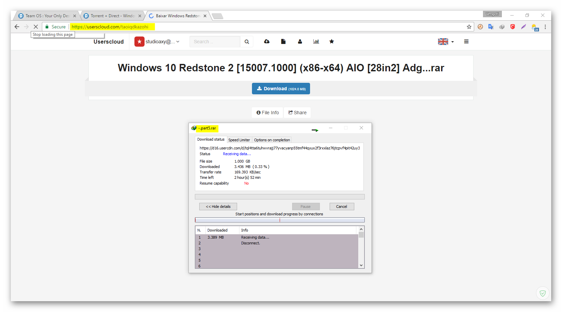Cancel the part5.rar download
Viewport: 562px width, 312px height.
[x=342, y=207]
